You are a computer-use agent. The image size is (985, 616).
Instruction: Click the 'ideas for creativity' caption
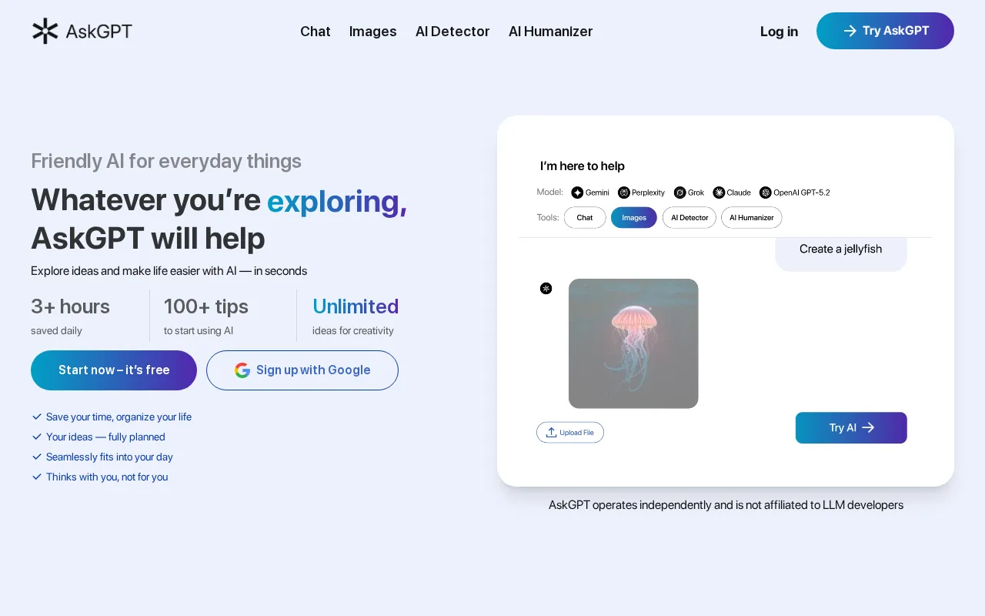pyautogui.click(x=353, y=331)
